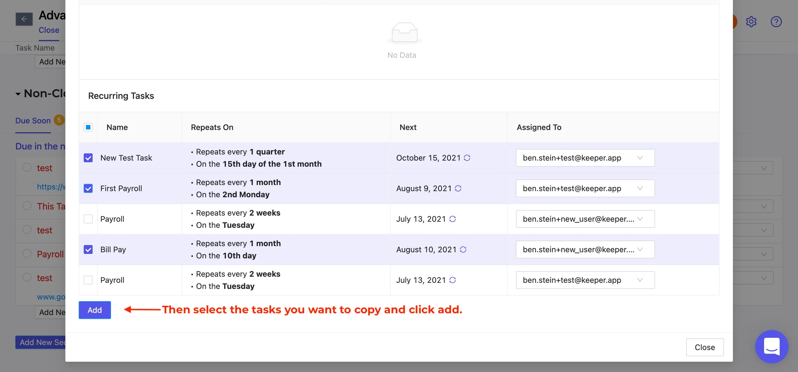
Task: Click the Recurring Tasks heading
Action: point(121,96)
